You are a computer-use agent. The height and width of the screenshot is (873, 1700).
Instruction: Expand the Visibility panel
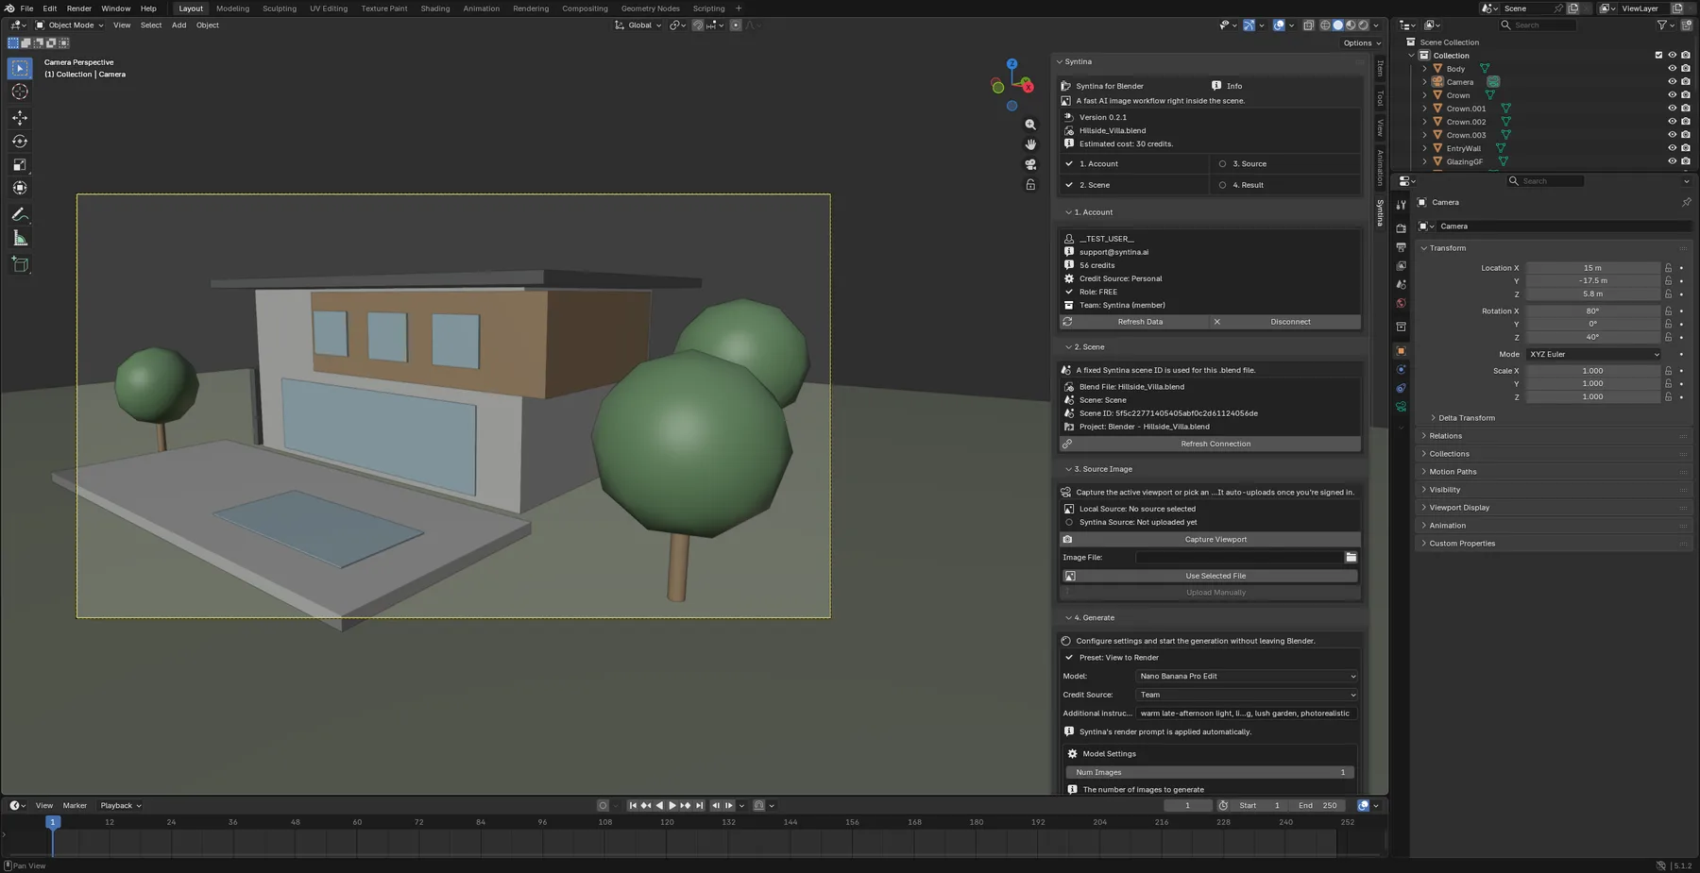pos(1444,490)
